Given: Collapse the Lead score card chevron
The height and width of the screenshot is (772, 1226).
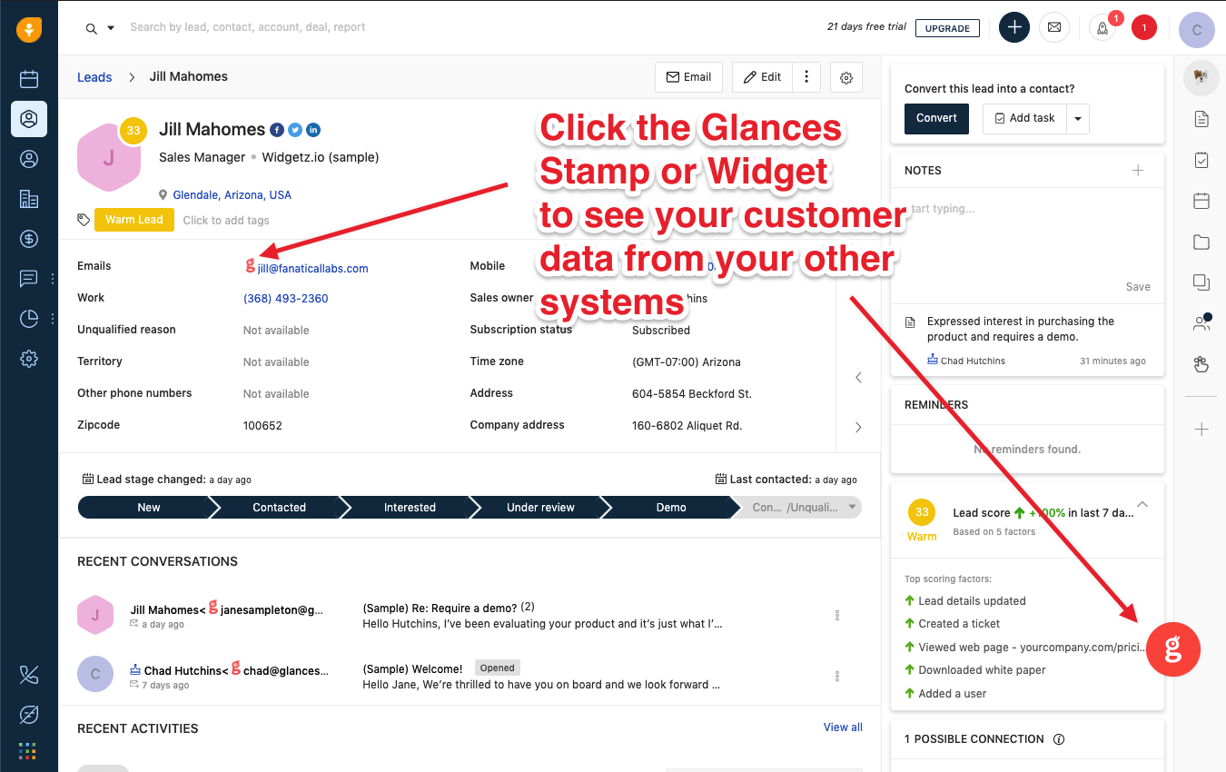Looking at the screenshot, I should pos(1142,505).
